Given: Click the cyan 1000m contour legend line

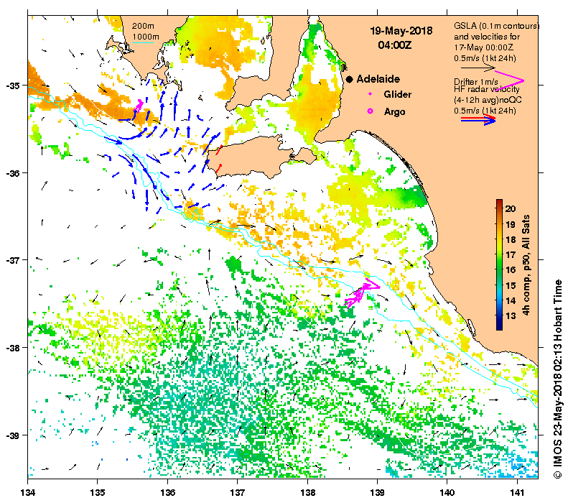Looking at the screenshot, I should click(x=143, y=43).
